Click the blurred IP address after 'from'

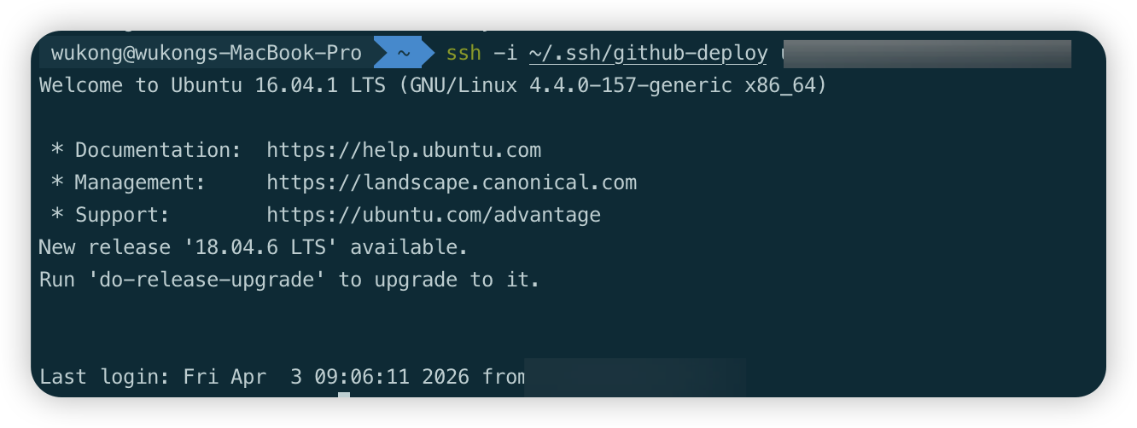[635, 376]
